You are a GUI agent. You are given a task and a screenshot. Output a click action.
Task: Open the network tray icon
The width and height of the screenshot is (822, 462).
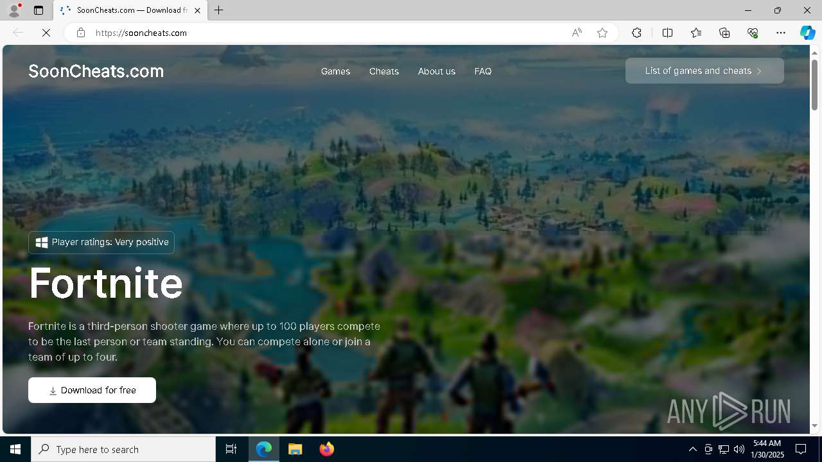(x=724, y=449)
